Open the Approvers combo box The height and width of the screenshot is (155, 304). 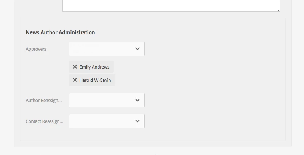tap(107, 49)
